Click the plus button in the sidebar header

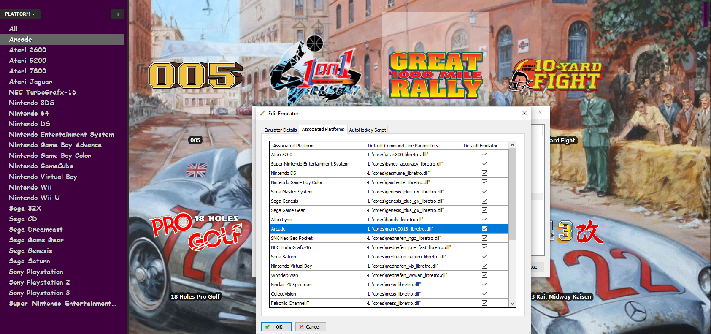point(118,14)
